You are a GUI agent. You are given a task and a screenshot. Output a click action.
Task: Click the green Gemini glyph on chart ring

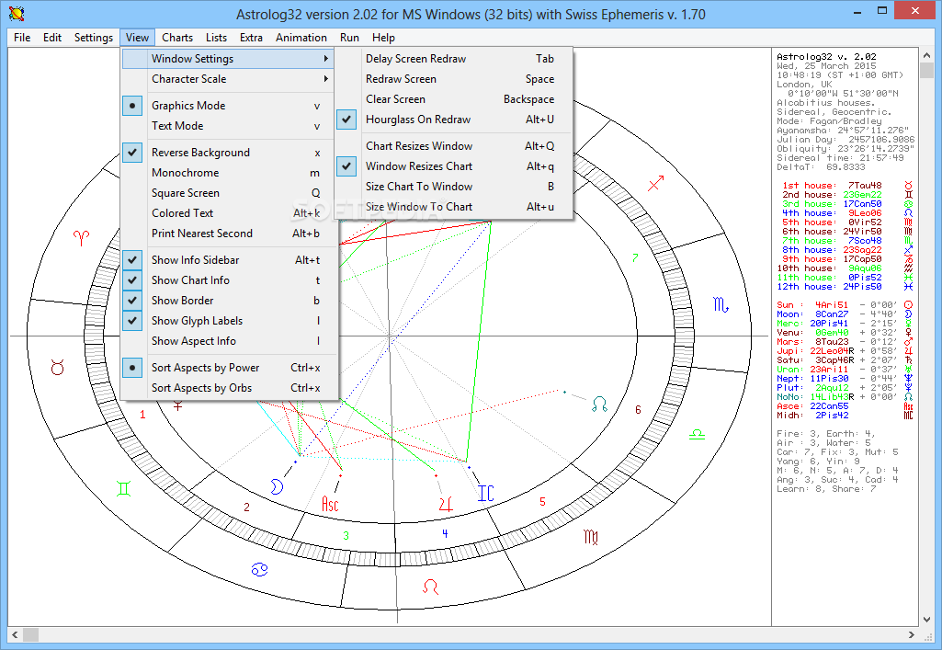click(x=124, y=488)
